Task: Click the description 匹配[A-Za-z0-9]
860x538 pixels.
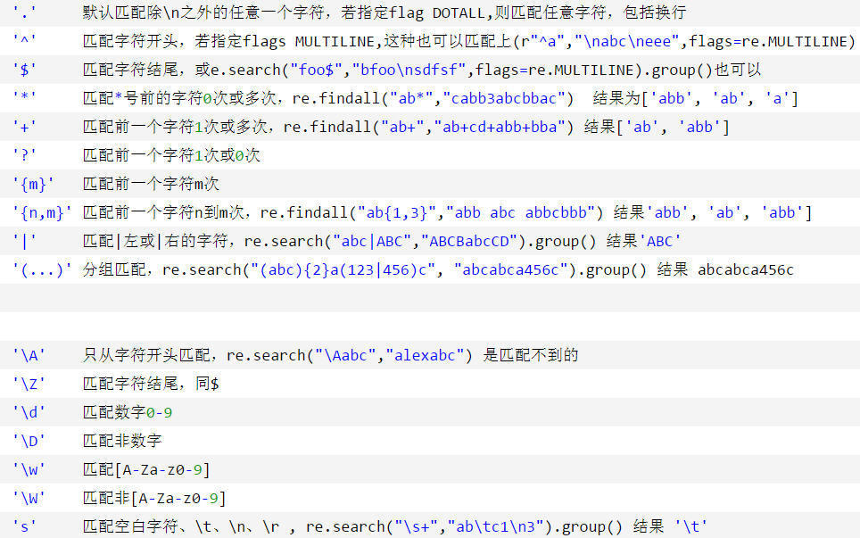Action: coord(146,469)
